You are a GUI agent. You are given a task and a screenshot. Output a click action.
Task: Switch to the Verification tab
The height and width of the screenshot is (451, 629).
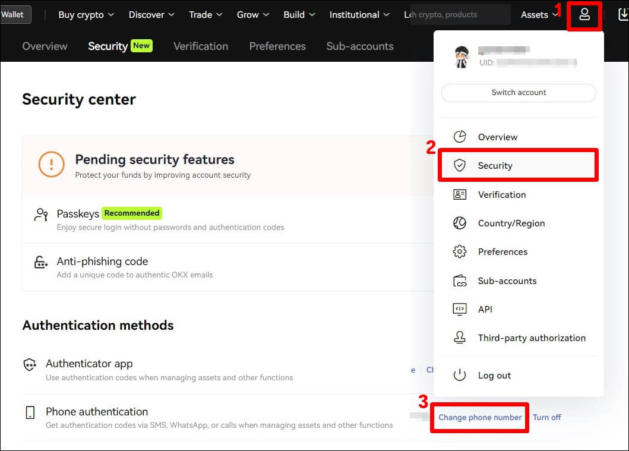click(x=201, y=46)
